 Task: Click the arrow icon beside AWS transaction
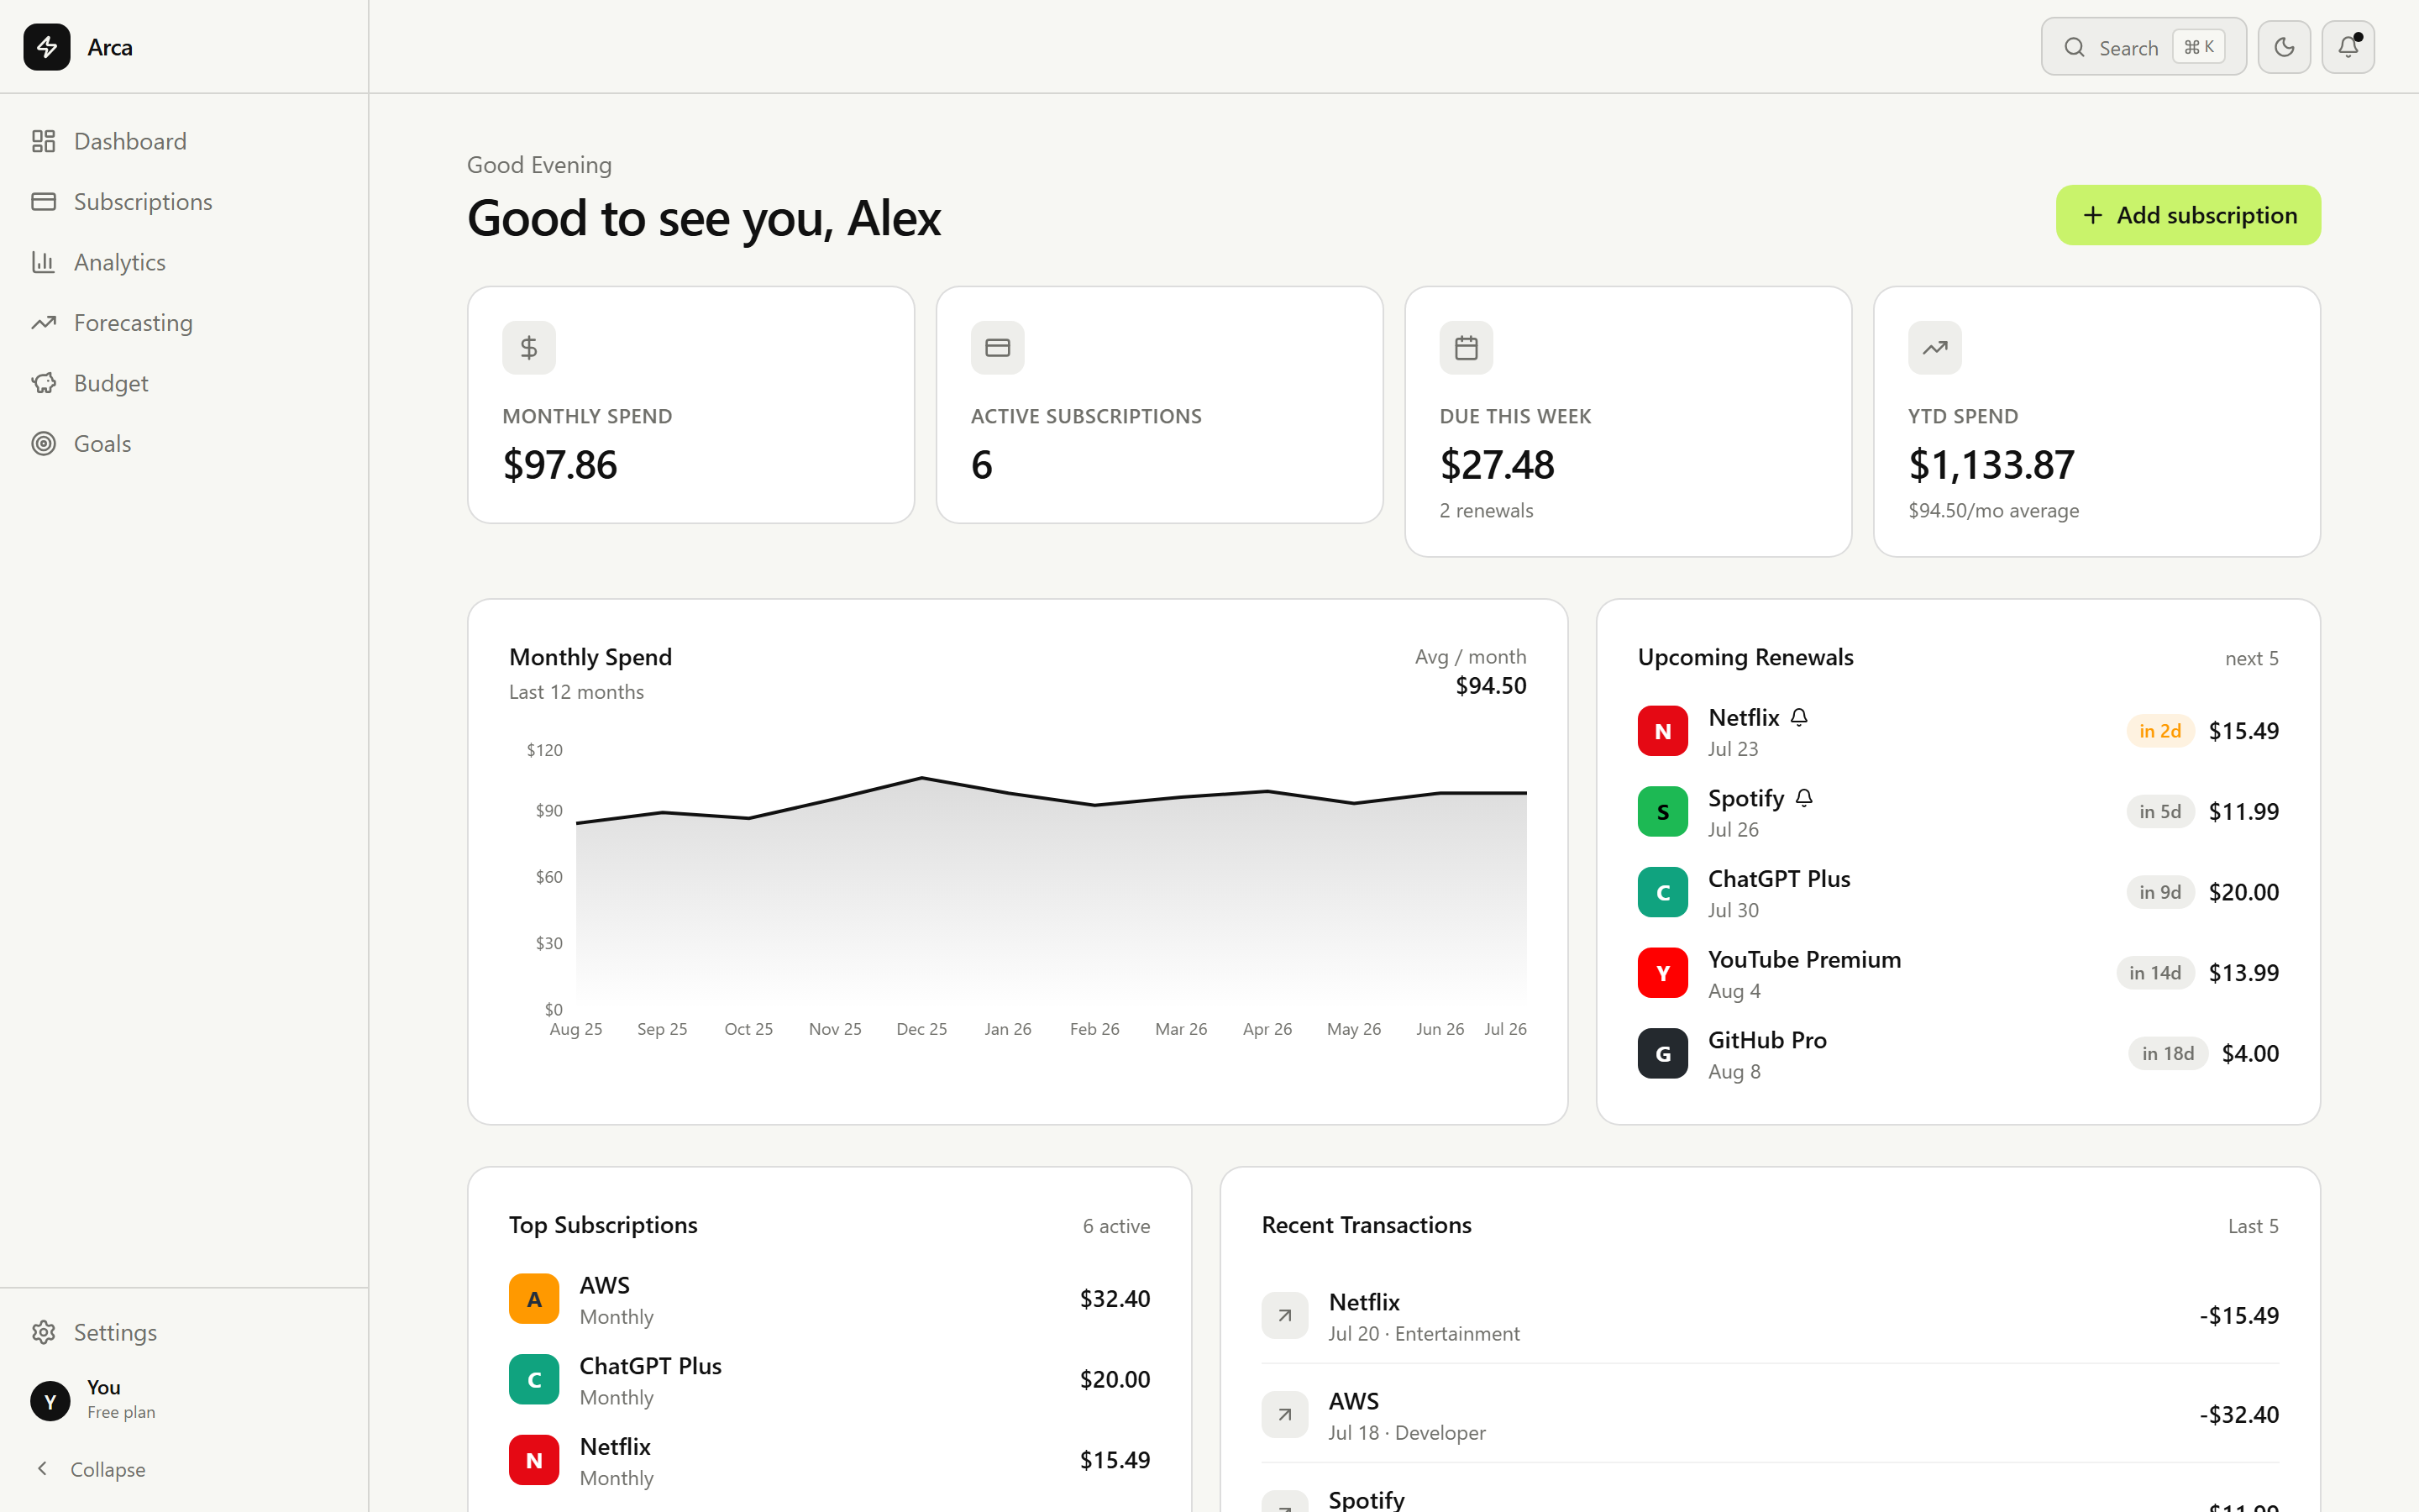tap(1285, 1415)
